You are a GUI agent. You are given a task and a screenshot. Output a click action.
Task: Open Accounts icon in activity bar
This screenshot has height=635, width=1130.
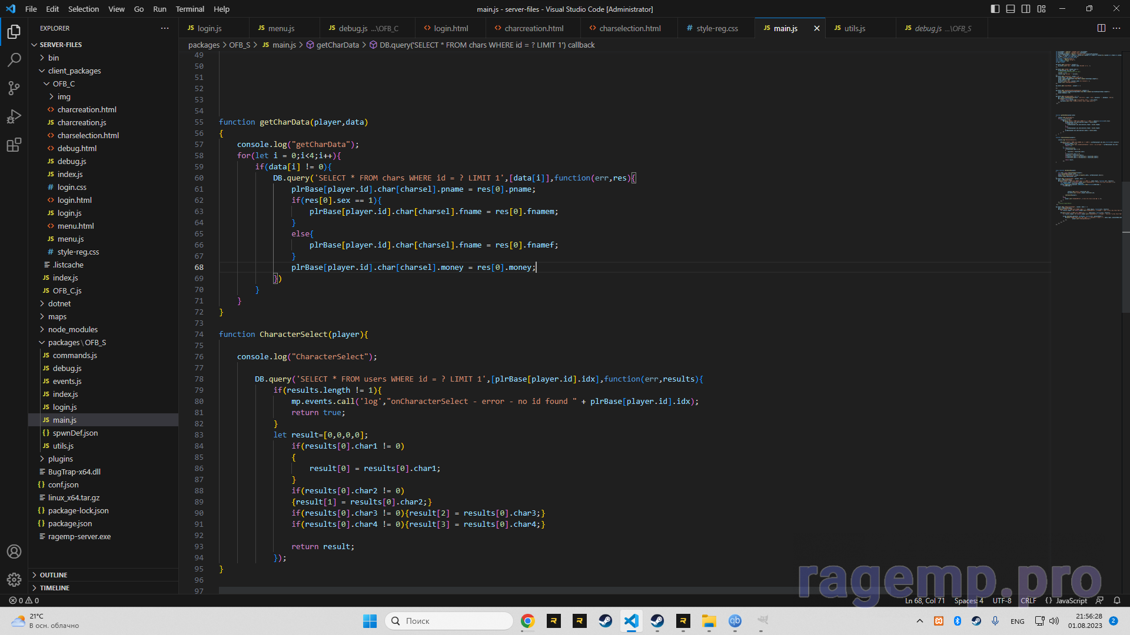tap(14, 552)
